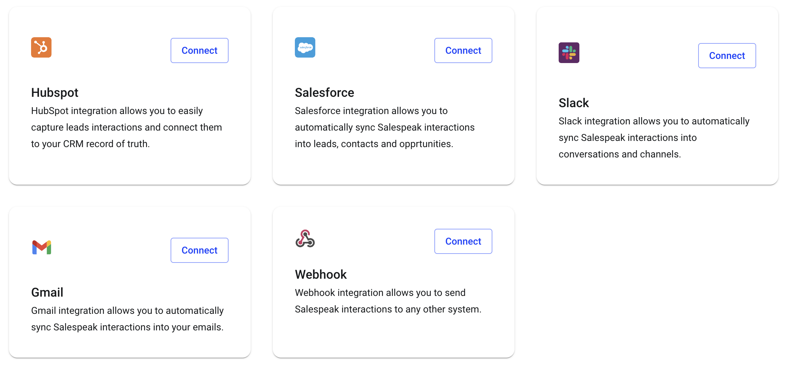790x370 pixels.
Task: Connect the Hubspot integration
Action: point(200,51)
